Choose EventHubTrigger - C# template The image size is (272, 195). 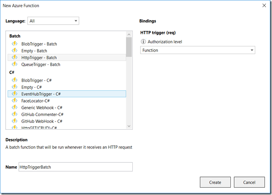point(67,94)
